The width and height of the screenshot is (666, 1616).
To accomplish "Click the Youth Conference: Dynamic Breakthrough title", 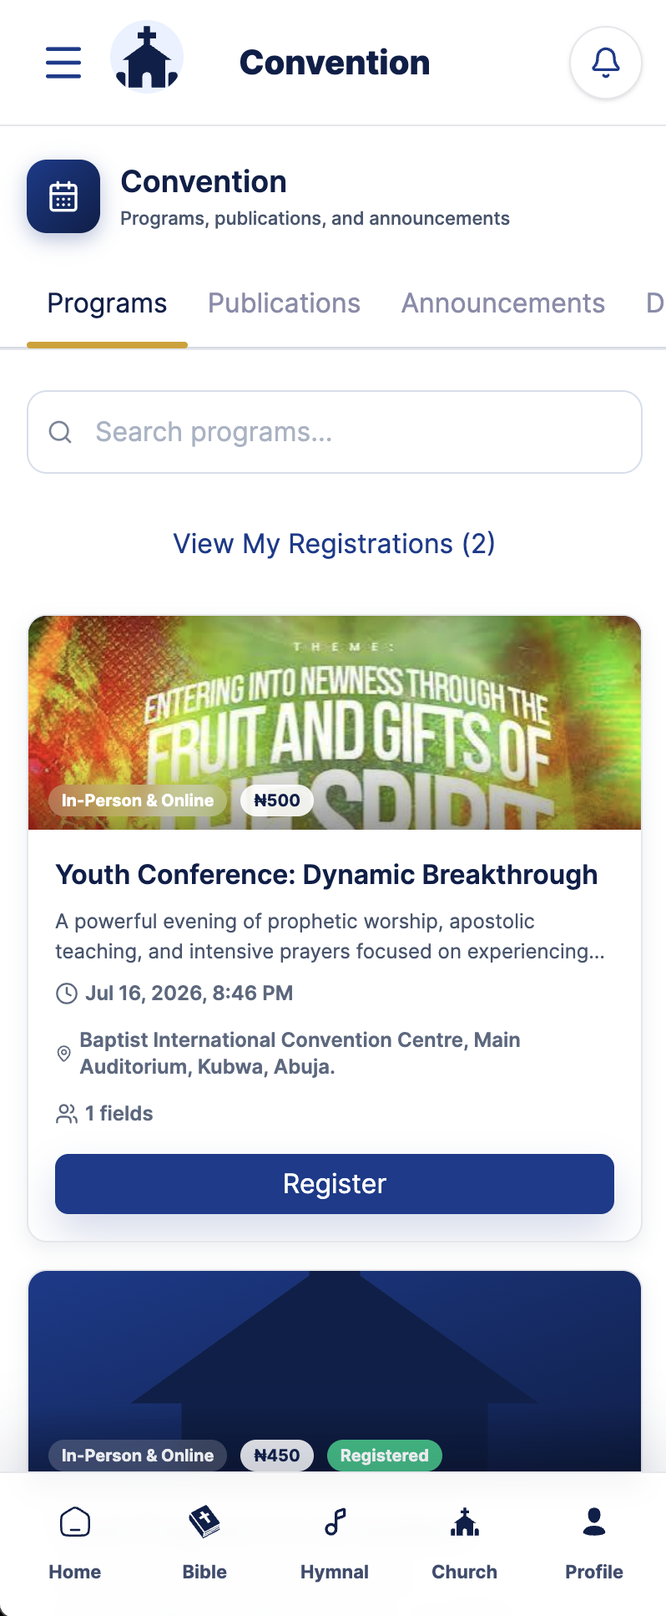I will pyautogui.click(x=326, y=875).
